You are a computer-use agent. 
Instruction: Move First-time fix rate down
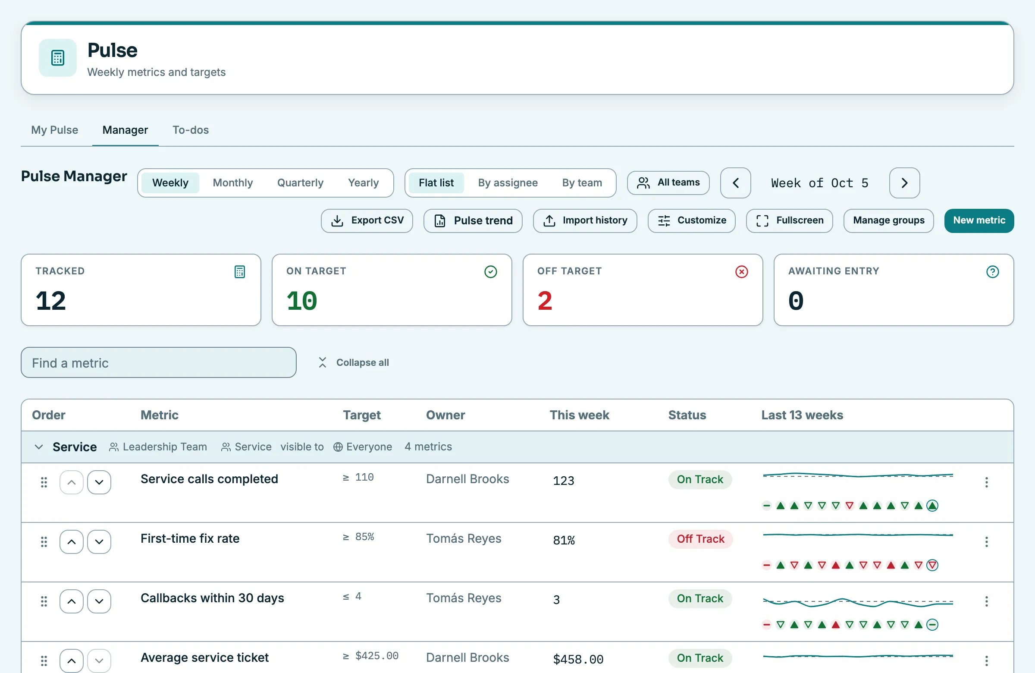point(99,541)
